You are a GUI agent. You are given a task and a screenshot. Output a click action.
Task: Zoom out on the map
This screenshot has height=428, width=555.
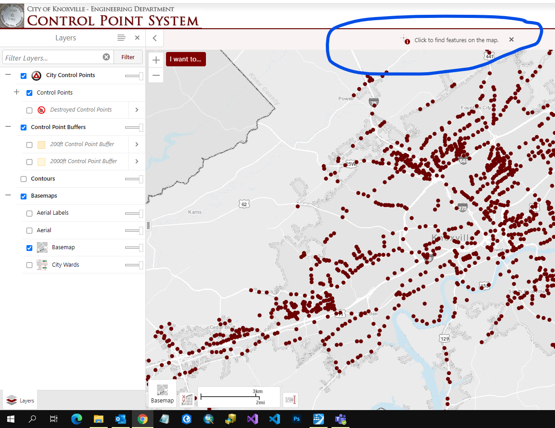(156, 75)
